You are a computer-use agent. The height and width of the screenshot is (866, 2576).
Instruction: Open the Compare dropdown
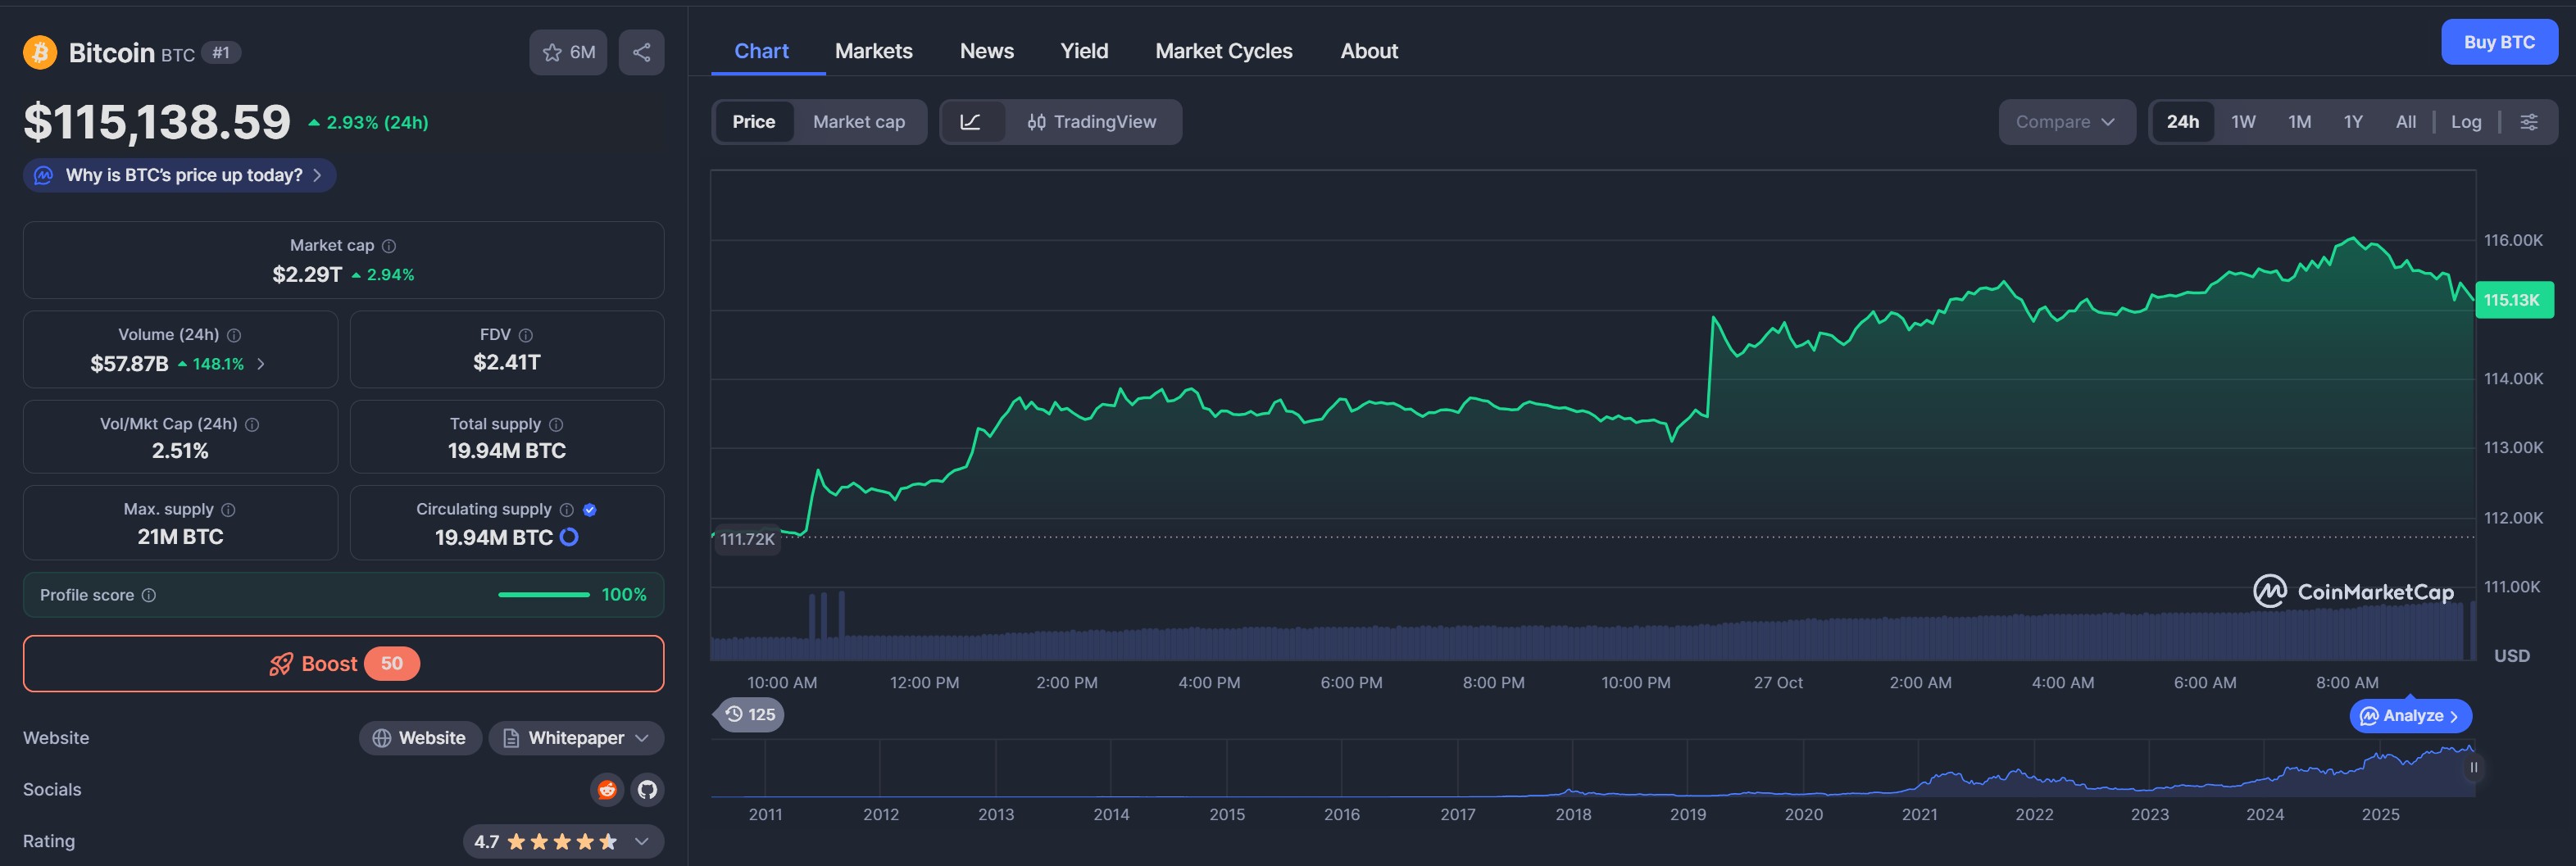click(2067, 121)
